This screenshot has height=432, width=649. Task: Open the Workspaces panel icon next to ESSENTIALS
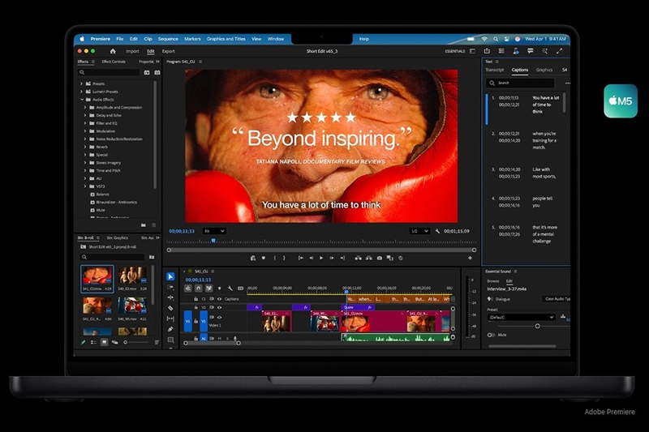coord(473,51)
